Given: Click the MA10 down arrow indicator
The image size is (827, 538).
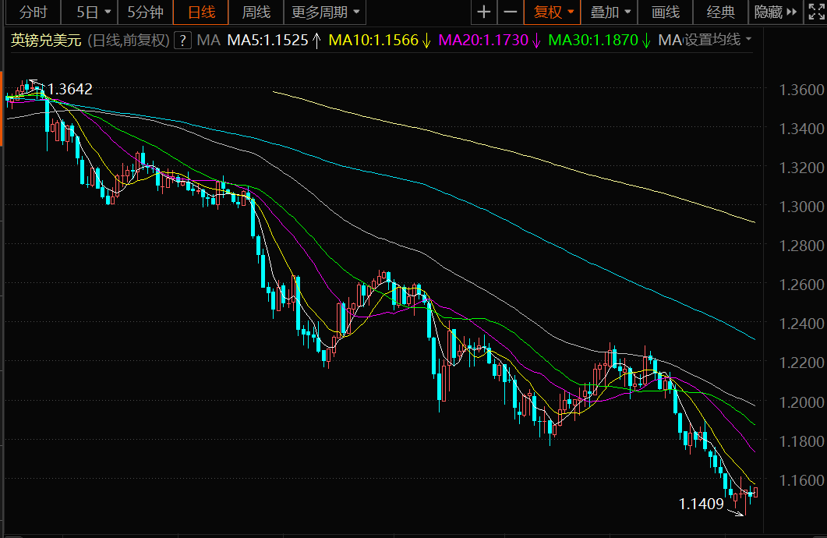Looking at the screenshot, I should [x=426, y=40].
